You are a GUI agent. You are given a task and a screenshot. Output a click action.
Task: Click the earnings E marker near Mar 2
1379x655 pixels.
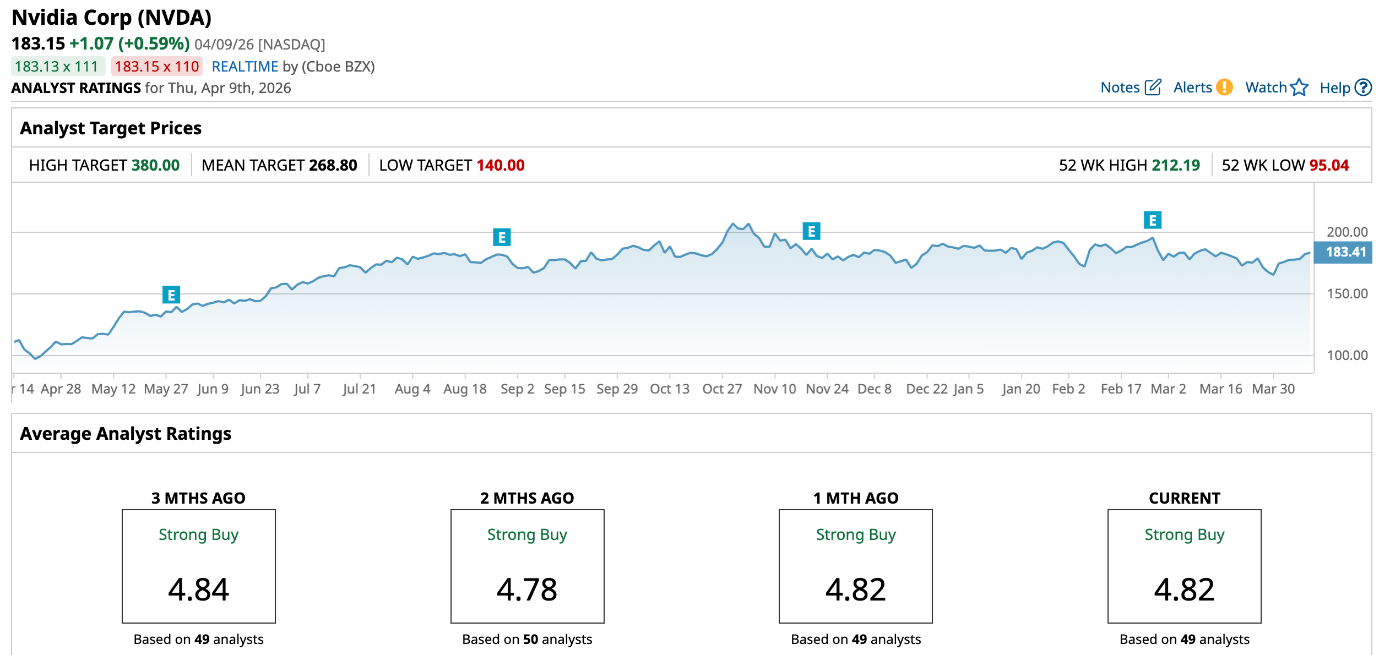coord(1152,220)
